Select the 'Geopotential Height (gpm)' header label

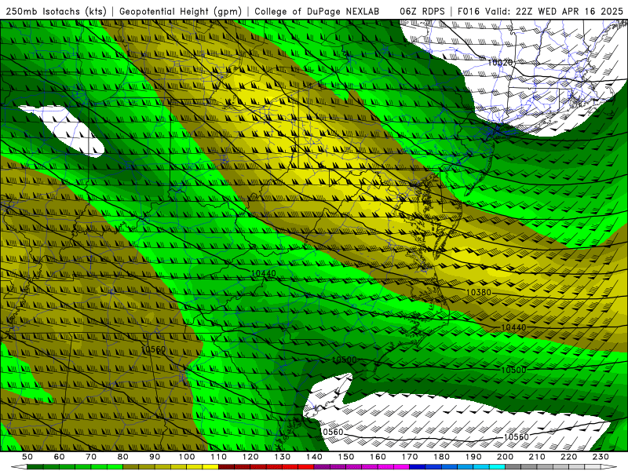point(181,11)
